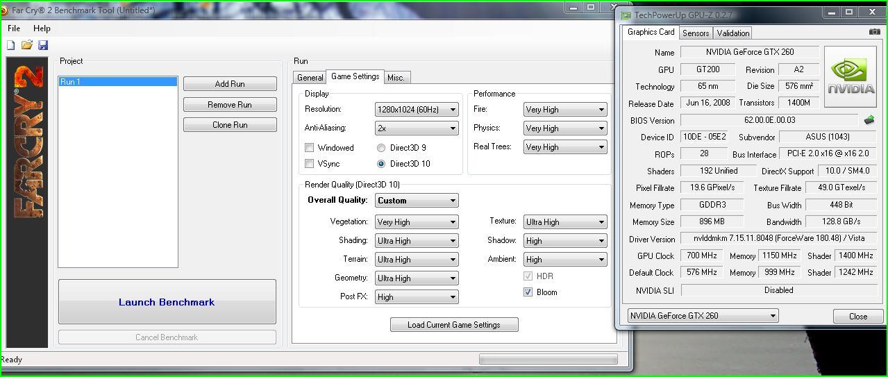Open the Shadow quality dropdown

565,241
